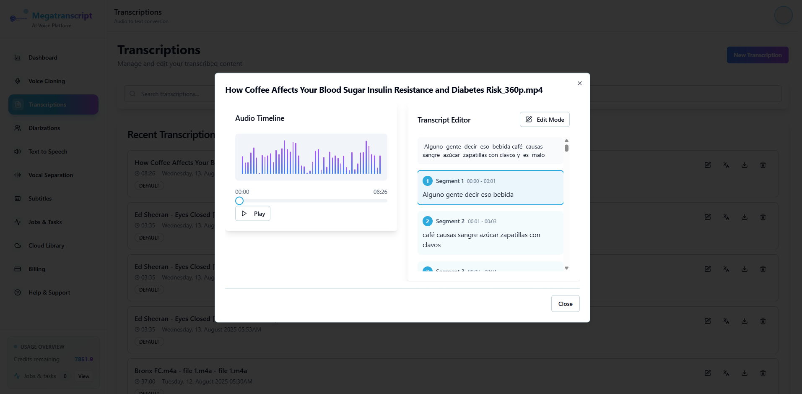Click the Cloud Library cloud icon
Viewport: 802px width, 394px height.
click(x=18, y=245)
